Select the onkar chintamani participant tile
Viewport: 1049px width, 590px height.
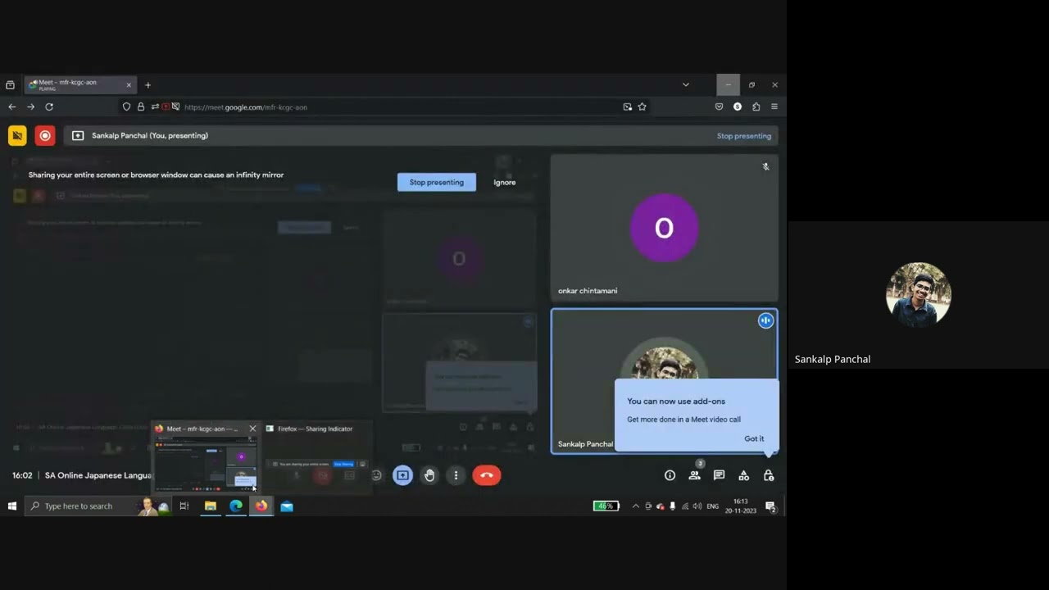664,228
